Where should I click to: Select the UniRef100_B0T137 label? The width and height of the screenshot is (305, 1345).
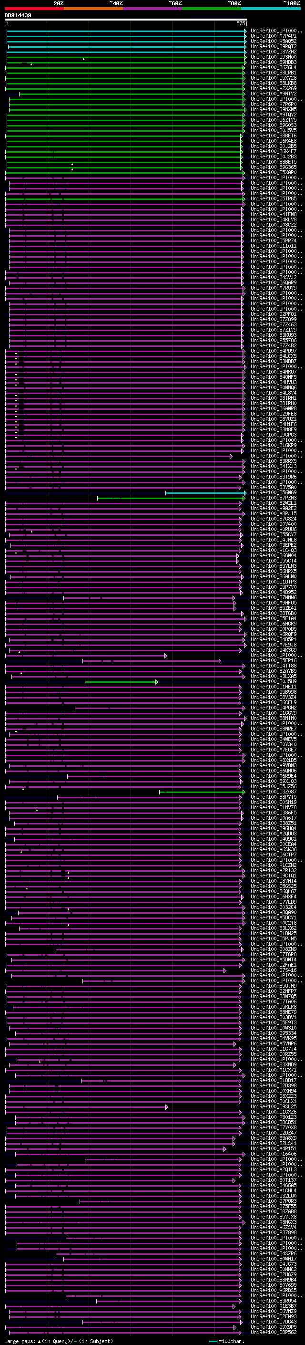point(274,1180)
